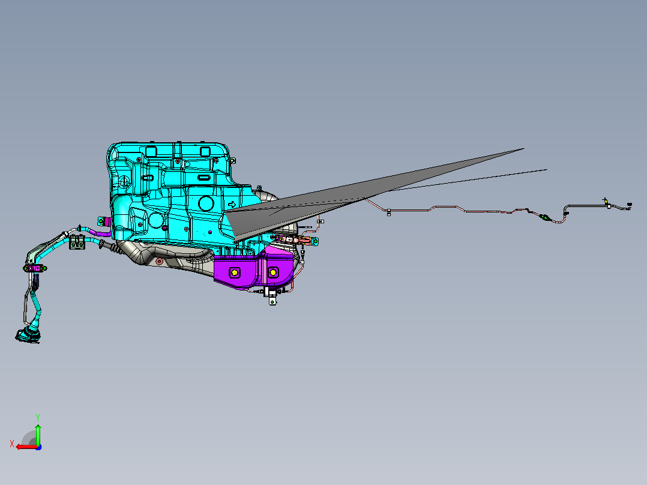Click the green Y axis arrow of the triad
Image resolution: width=647 pixels, height=485 pixels.
(x=38, y=434)
